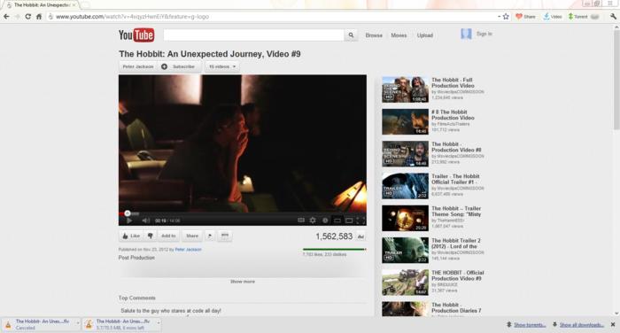
Task: Open the Browse menu item
Action: (374, 35)
